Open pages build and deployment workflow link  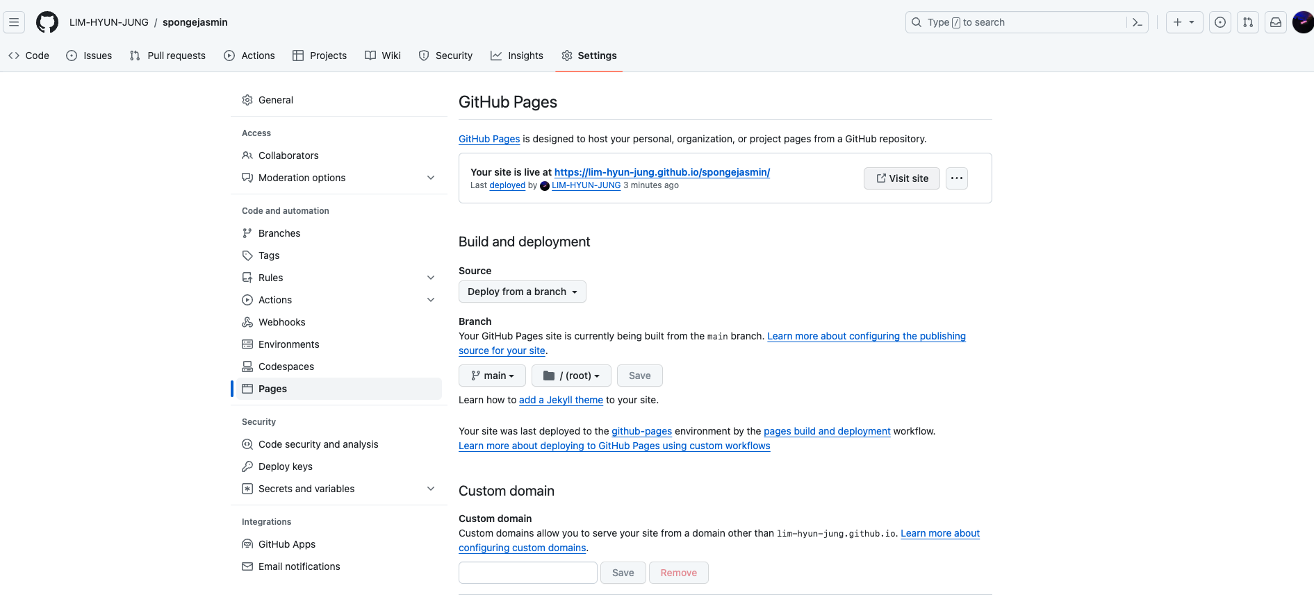pos(827,431)
